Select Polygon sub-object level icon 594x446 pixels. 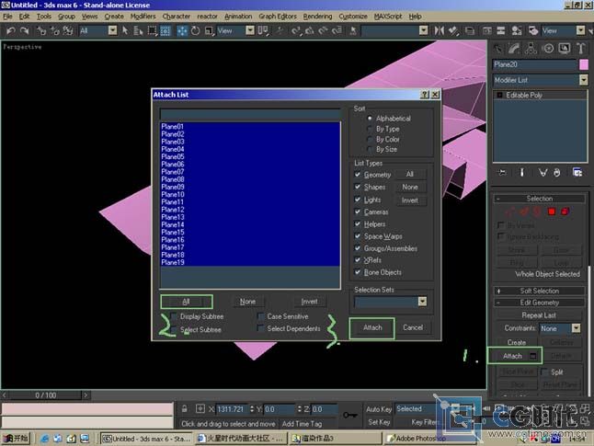click(x=552, y=212)
